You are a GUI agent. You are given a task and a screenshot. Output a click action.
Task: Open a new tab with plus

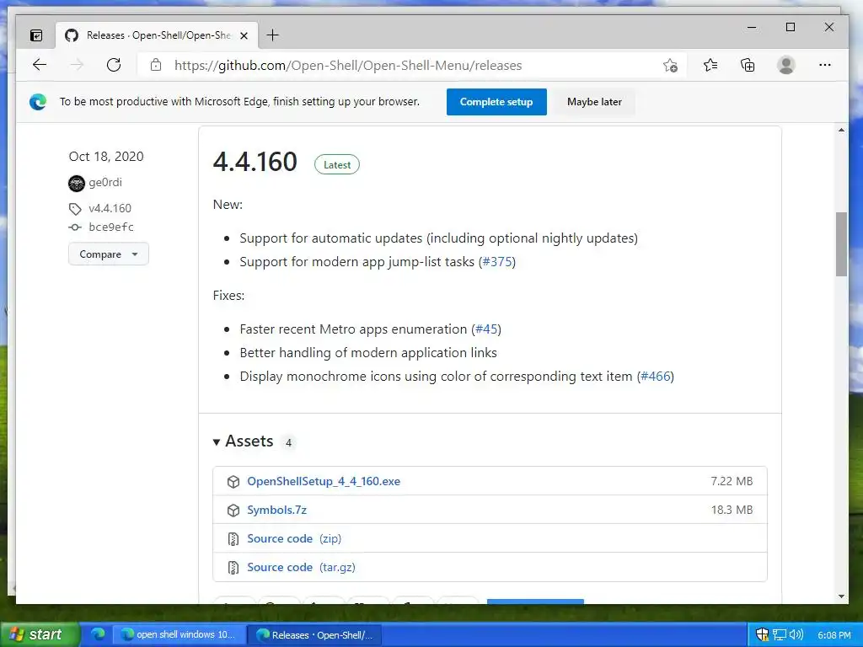point(272,35)
